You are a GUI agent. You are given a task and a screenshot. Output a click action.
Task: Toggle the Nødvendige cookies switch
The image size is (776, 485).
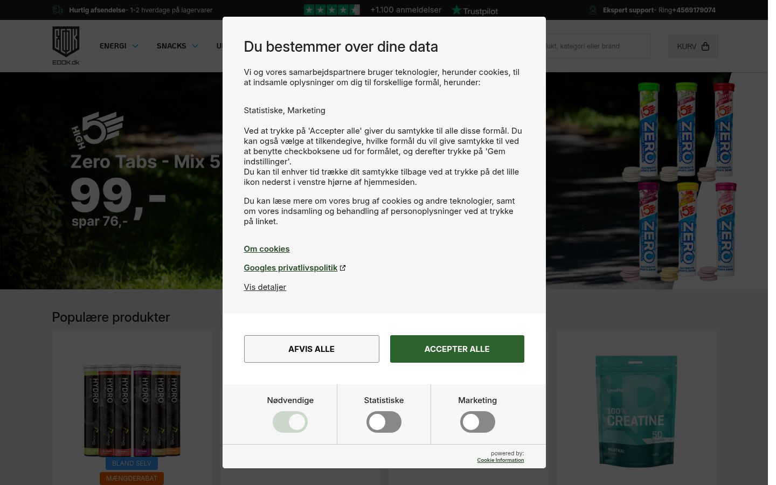click(x=290, y=422)
